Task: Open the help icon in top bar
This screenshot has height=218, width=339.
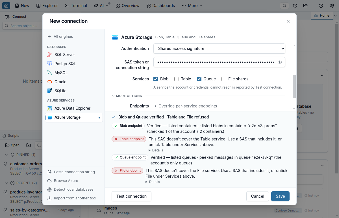Action: point(321,5)
